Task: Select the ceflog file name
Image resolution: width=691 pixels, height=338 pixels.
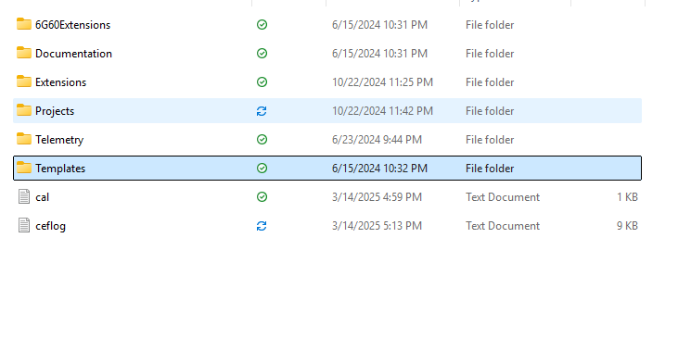Action: [x=51, y=226]
